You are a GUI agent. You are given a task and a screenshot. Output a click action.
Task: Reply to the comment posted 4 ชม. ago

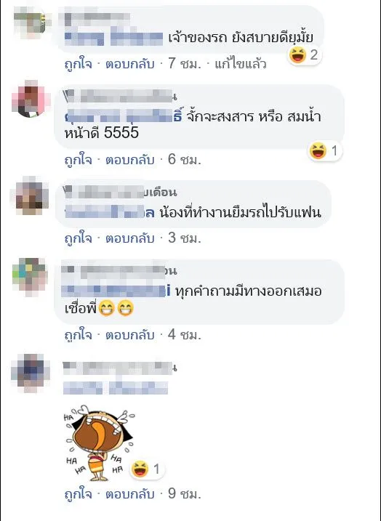(x=130, y=335)
